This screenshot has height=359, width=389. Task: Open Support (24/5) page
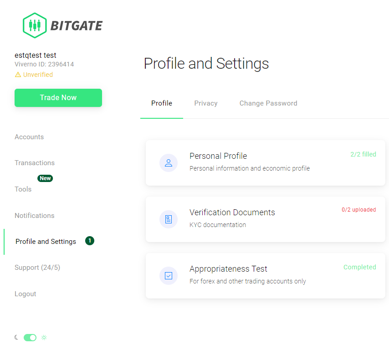tap(37, 268)
